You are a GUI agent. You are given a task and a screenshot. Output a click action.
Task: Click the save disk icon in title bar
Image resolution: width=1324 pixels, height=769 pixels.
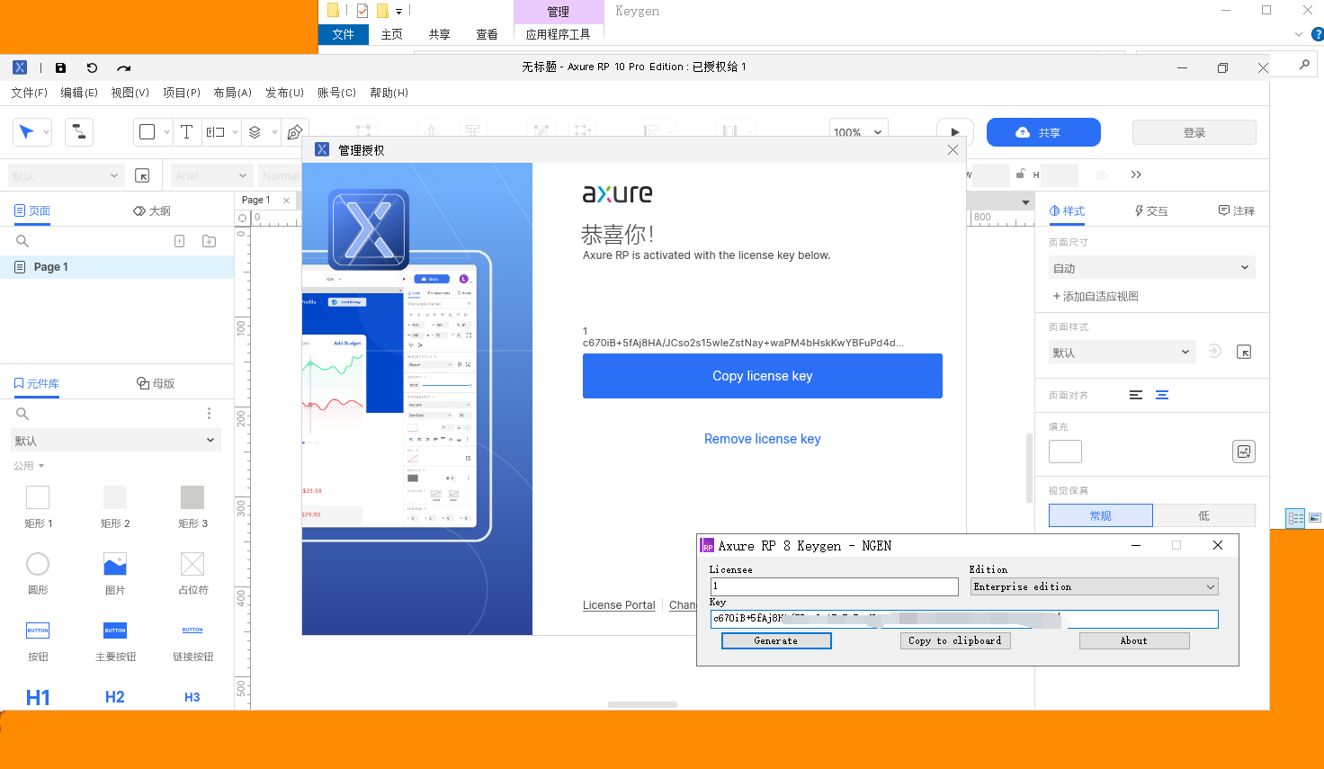(60, 67)
